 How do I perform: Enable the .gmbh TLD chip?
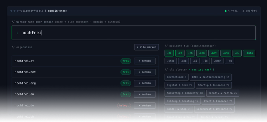click(217, 61)
